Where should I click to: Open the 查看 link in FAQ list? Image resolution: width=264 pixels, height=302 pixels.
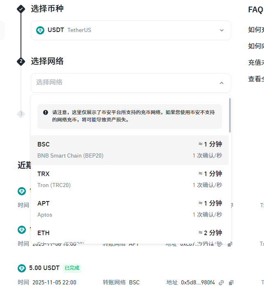255,79
